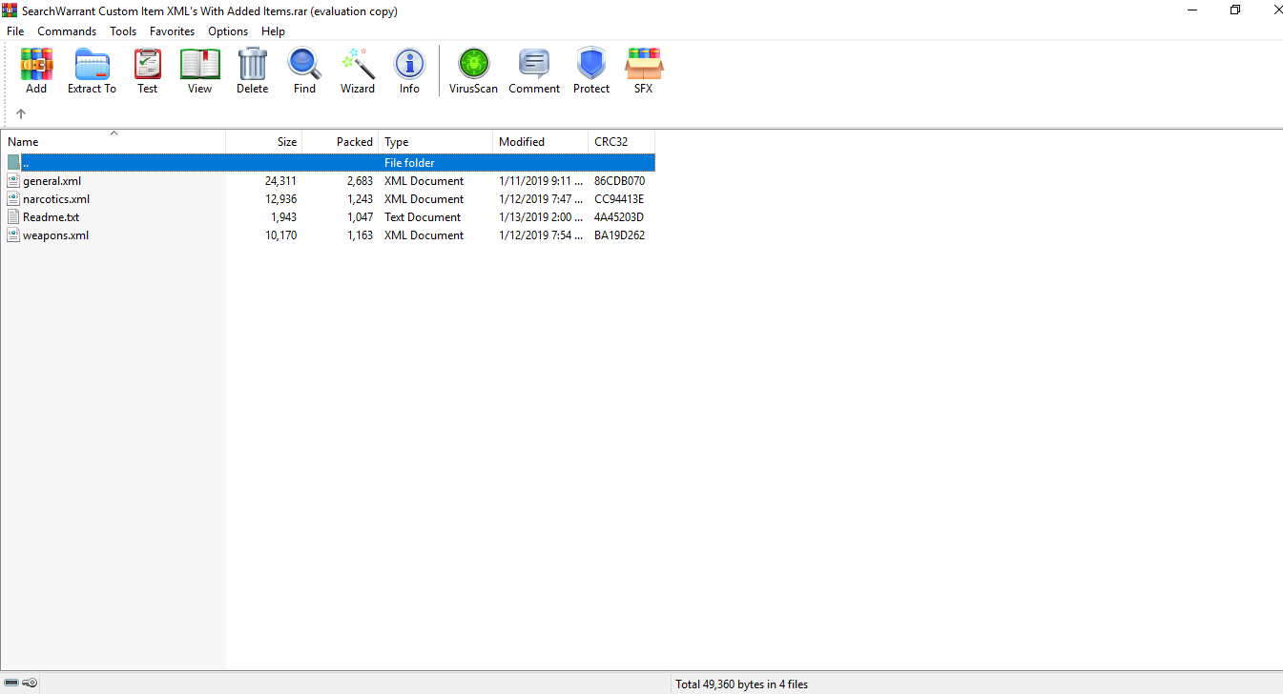Click the Add archive toolbar icon
This screenshot has height=694, width=1283.
pyautogui.click(x=36, y=71)
